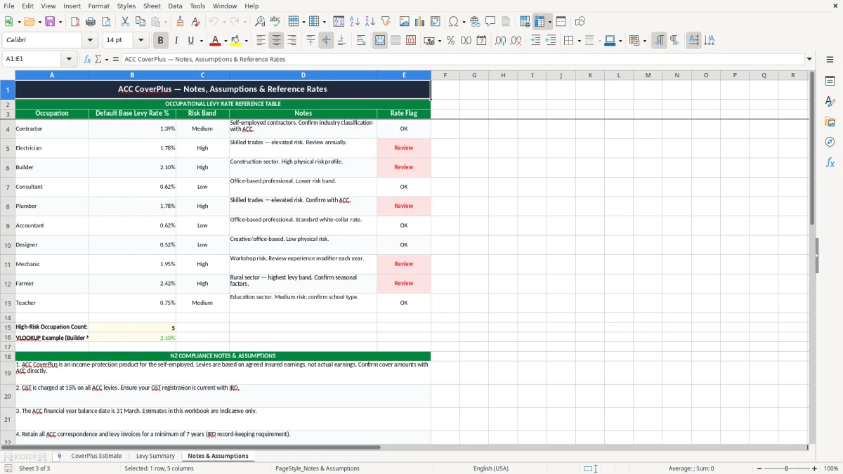Open Find & Replace tool
This screenshot has height=474, width=843.
click(260, 22)
